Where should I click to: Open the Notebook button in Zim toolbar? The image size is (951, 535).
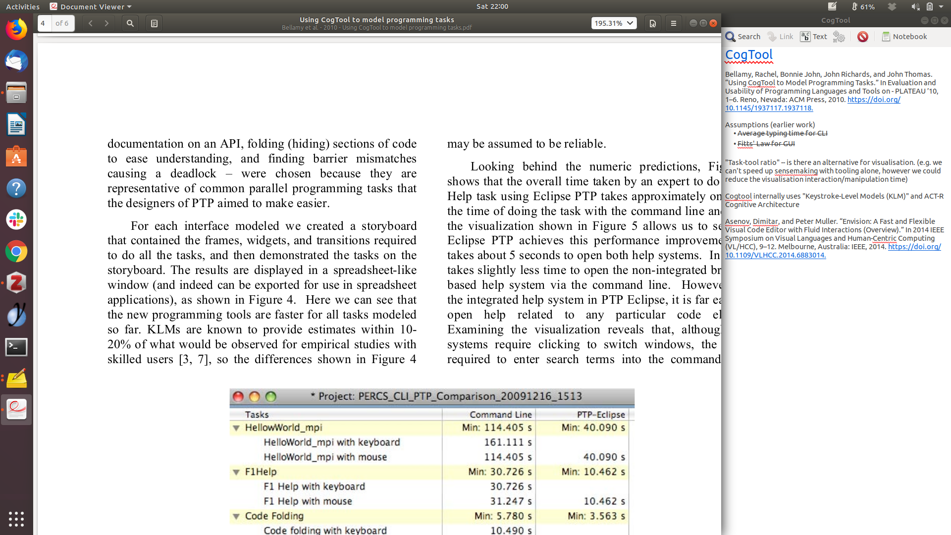click(904, 37)
